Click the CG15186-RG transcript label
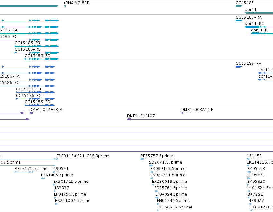The image size is (273, 212). tap(28, 49)
